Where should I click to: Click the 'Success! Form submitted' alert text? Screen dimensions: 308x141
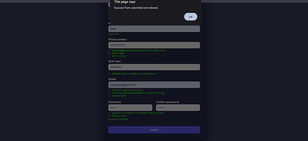click(x=136, y=8)
